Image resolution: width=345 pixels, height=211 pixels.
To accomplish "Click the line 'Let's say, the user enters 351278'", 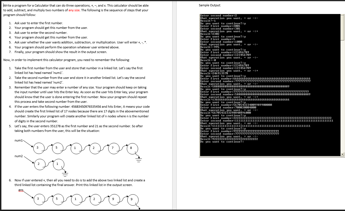I will pos(79,126).
